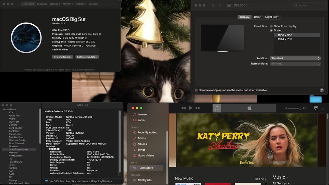This screenshot has width=329, height=185.
Task: Choose Scaled resolution option
Action: (271, 30)
